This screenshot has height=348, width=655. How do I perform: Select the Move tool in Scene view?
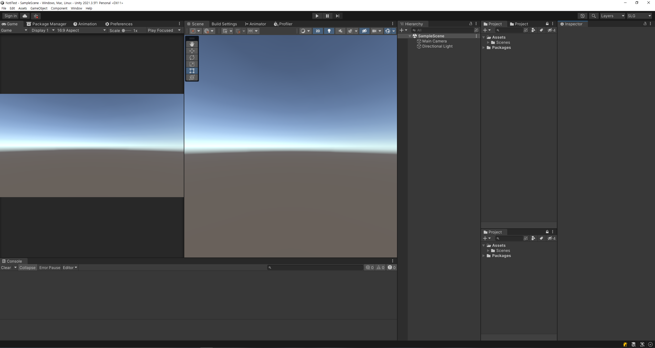click(192, 51)
